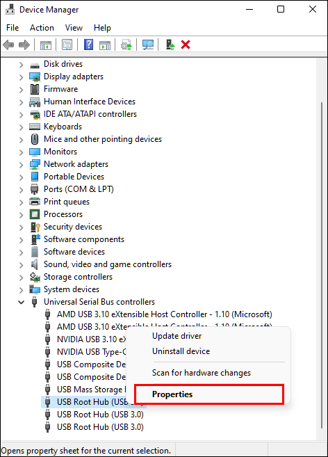Click the Back arrow toolbar icon
This screenshot has width=328, height=457.
pos(8,45)
